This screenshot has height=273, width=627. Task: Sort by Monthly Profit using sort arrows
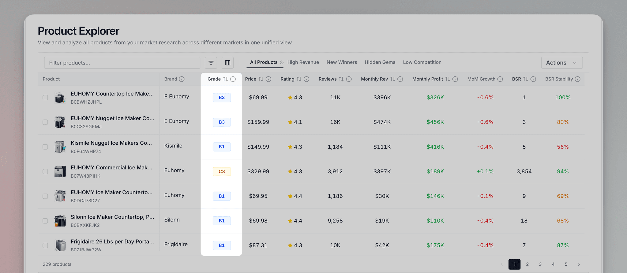(x=448, y=79)
